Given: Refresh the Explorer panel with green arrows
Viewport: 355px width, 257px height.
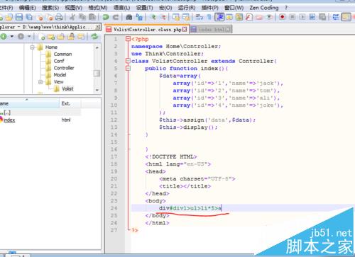Looking at the screenshot, I should pyautogui.click(x=94, y=37).
